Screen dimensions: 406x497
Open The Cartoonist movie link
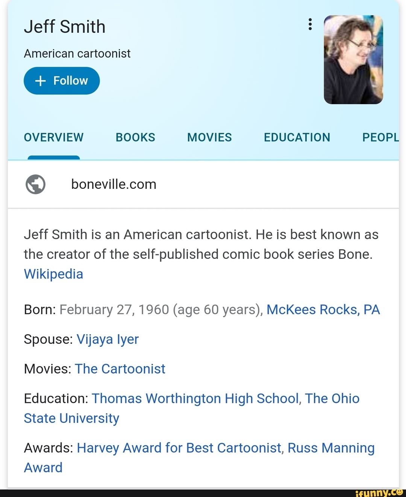(120, 369)
